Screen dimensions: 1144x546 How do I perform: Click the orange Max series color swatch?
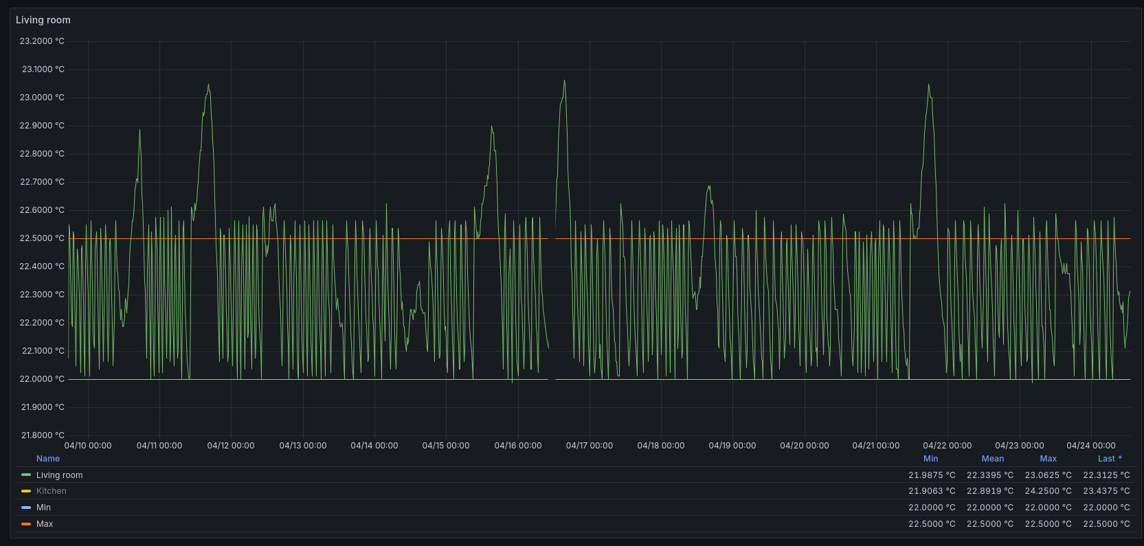pyautogui.click(x=26, y=524)
